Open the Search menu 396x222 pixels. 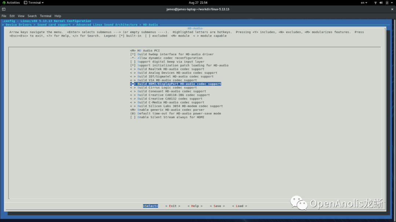pyautogui.click(x=32, y=16)
